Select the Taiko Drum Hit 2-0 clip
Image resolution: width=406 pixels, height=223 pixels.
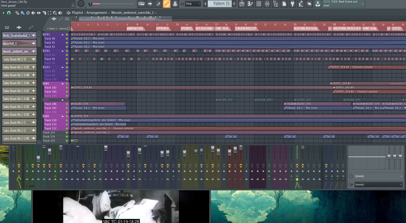click(x=19, y=59)
